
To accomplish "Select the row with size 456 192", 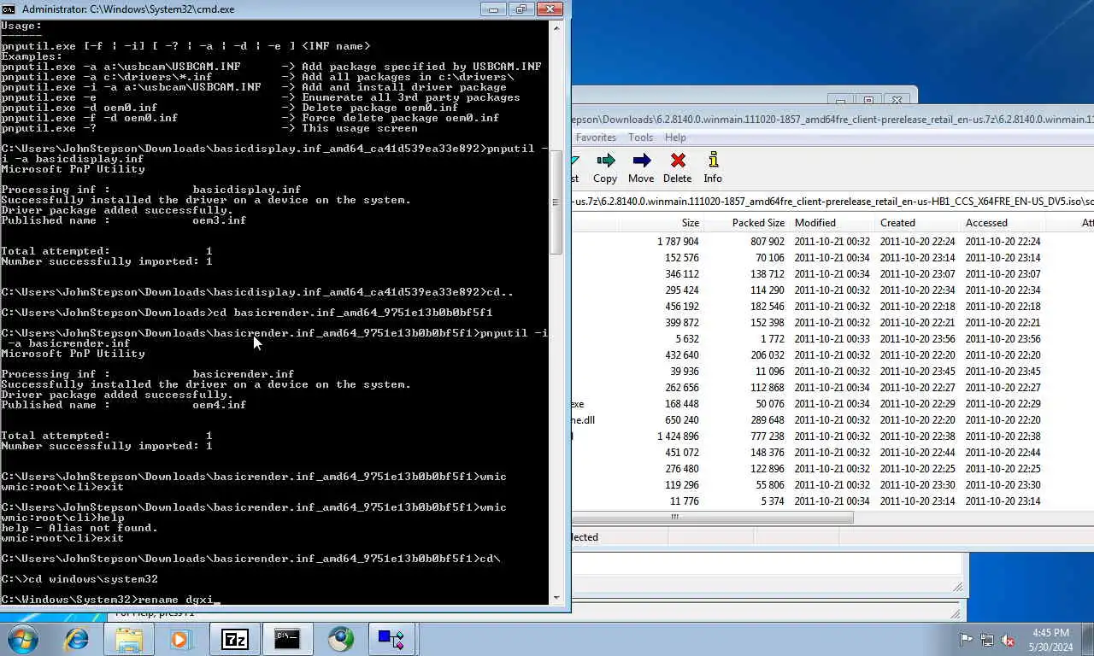I will (832, 307).
